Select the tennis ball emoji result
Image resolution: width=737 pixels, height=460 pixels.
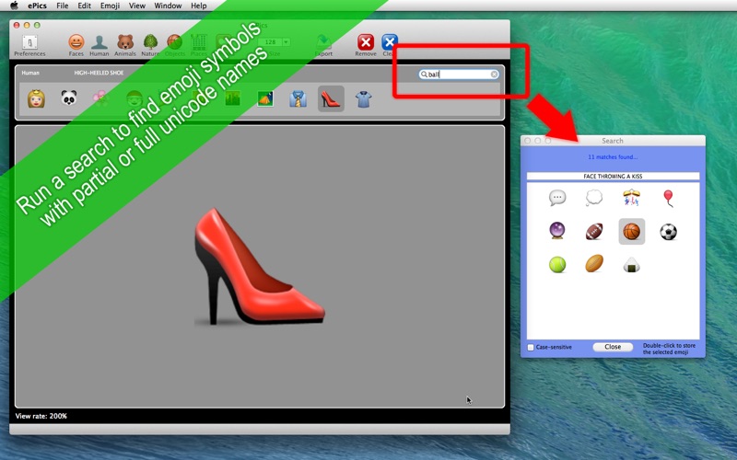tap(557, 264)
